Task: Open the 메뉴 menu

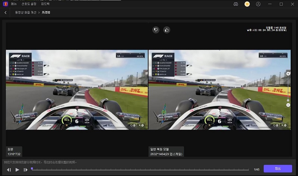Action: (x=14, y=4)
